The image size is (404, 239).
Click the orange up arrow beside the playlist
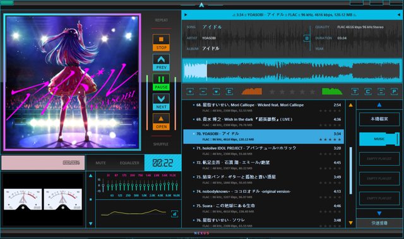click(351, 105)
